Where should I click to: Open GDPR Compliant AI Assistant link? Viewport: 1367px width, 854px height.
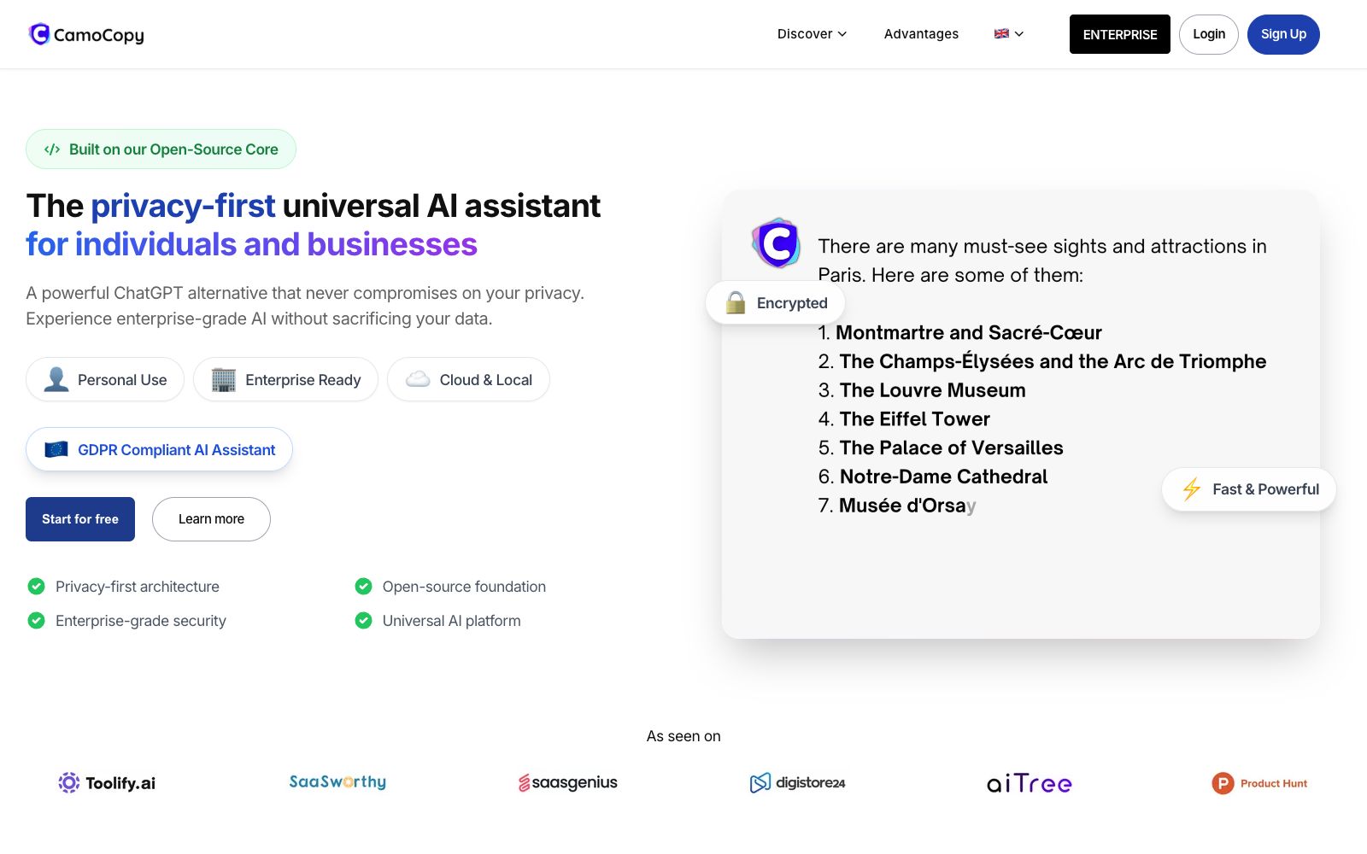(159, 449)
